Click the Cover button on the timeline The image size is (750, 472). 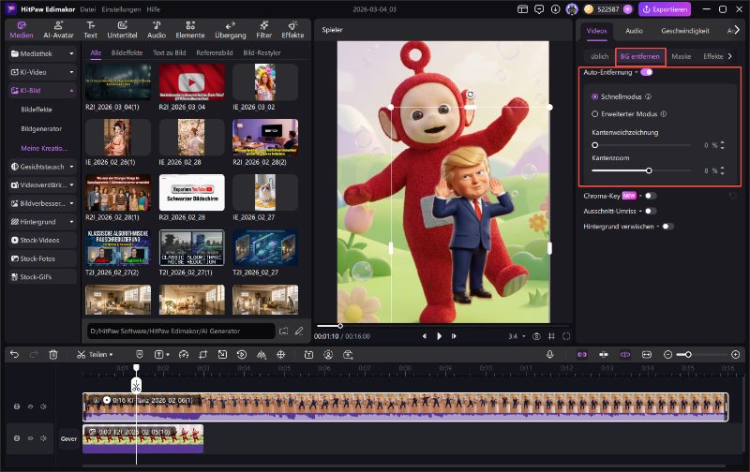[x=68, y=438]
